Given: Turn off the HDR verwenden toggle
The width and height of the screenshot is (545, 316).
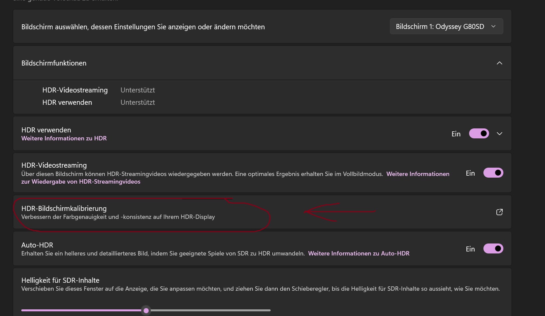Looking at the screenshot, I should (x=479, y=133).
